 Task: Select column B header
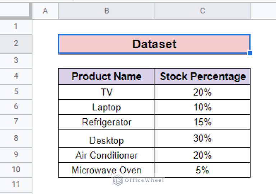coord(107,11)
